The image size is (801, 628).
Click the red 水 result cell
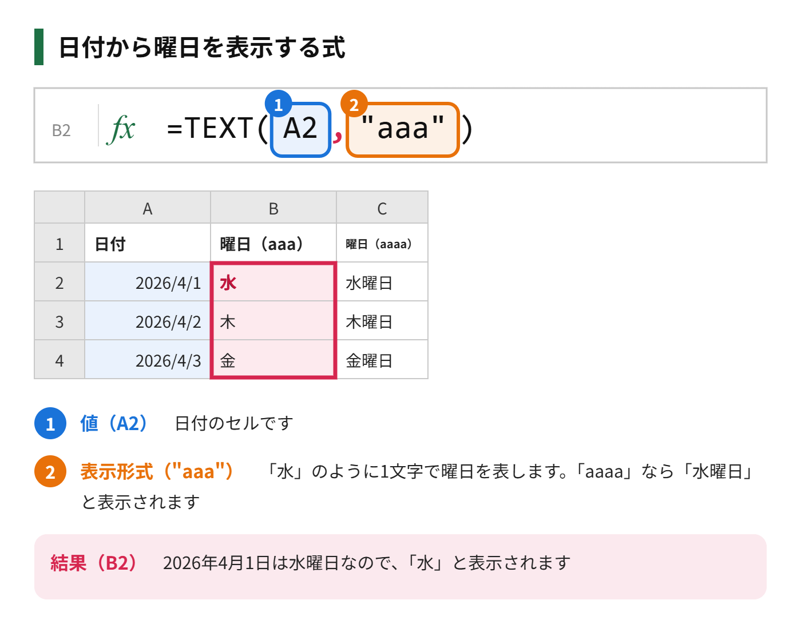click(x=273, y=282)
